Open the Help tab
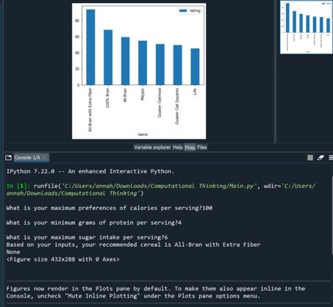 click(178, 148)
